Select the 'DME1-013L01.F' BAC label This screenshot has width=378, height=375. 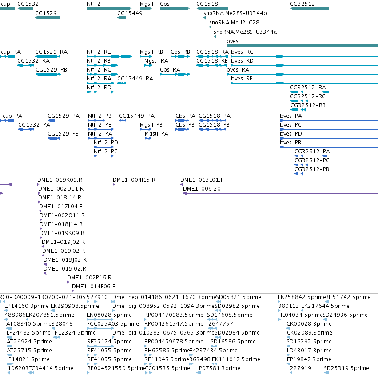pos(202,180)
